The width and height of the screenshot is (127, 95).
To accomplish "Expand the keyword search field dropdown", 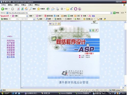I will click(34, 19).
